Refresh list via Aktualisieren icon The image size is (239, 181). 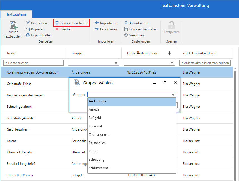click(139, 23)
